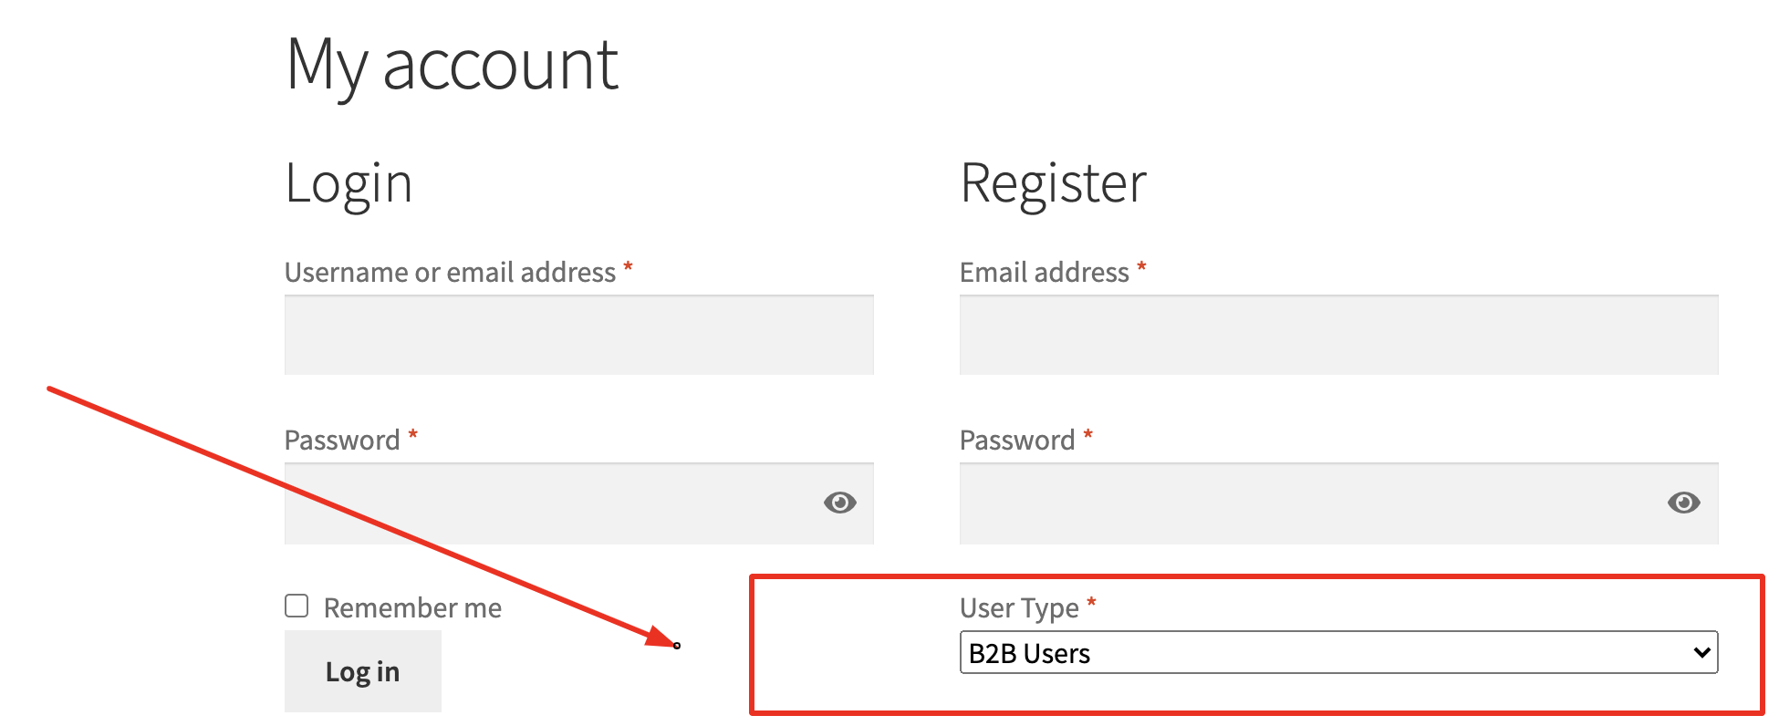The image size is (1779, 726).
Task: Focus the Username or email address field
Action: click(x=578, y=335)
